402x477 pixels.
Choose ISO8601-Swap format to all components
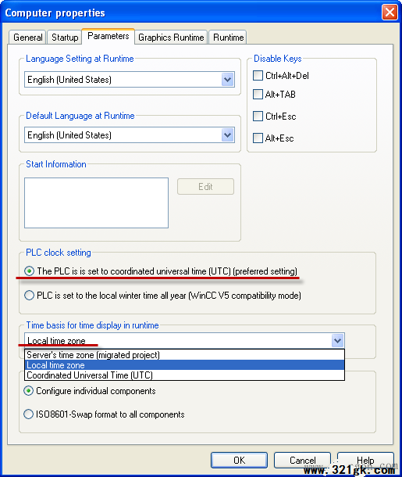(29, 414)
